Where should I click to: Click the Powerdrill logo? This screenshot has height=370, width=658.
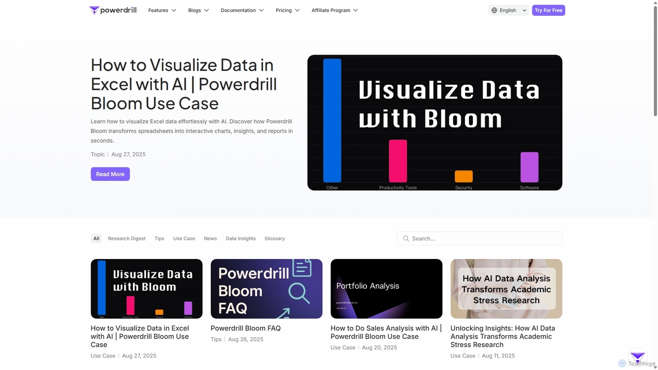coord(113,10)
